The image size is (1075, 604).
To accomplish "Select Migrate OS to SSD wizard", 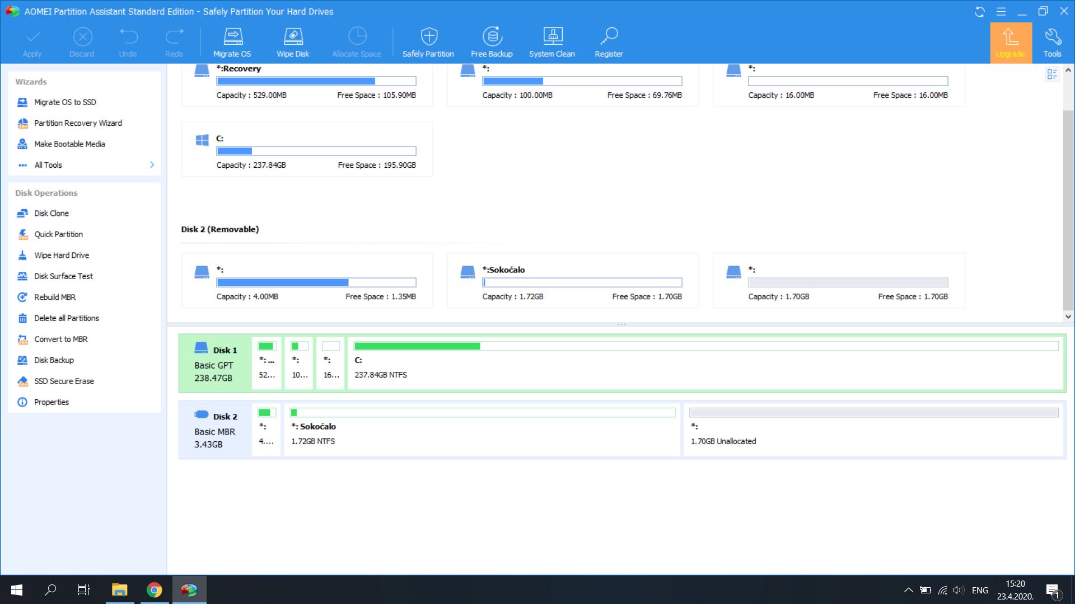I will pos(65,102).
